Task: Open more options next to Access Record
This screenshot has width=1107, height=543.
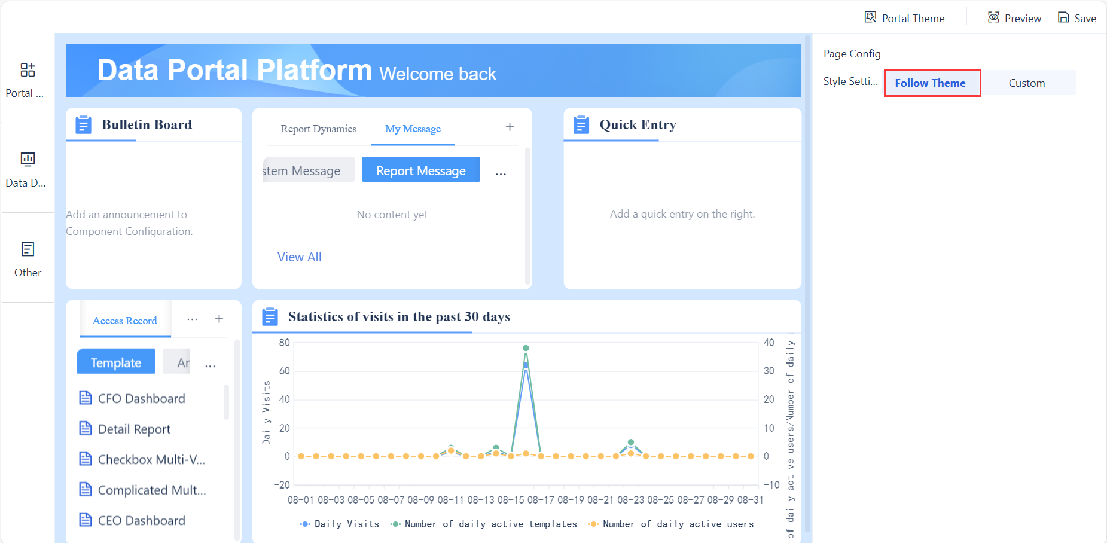Action: [192, 319]
